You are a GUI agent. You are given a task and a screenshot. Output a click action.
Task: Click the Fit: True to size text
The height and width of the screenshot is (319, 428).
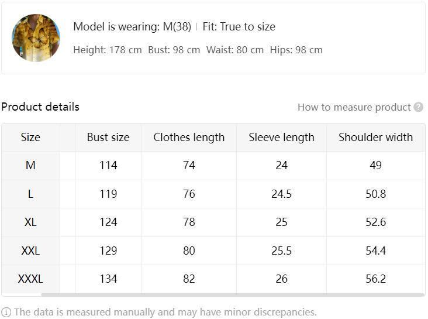pos(239,27)
